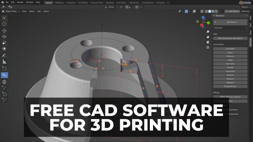253x142 pixels.
Task: Toggle X-ray mode
Action: coord(202,11)
